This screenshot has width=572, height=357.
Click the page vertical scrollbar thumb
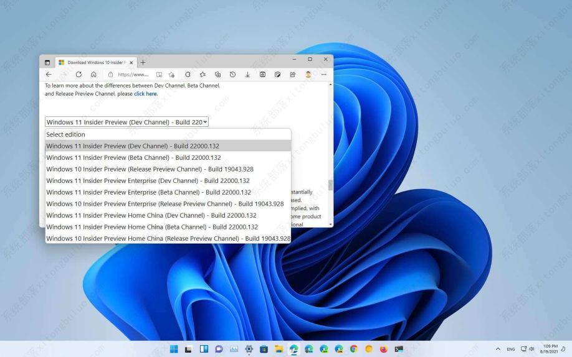[330, 185]
